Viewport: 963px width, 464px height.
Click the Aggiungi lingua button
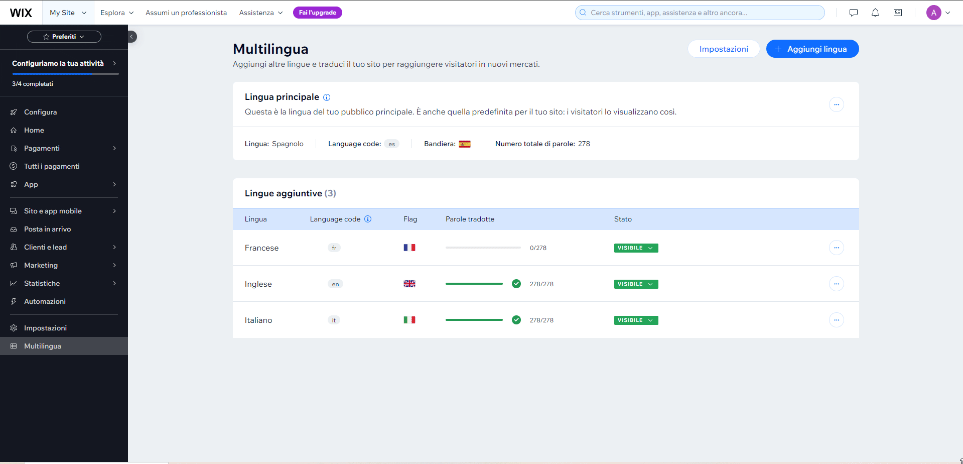[x=812, y=49]
